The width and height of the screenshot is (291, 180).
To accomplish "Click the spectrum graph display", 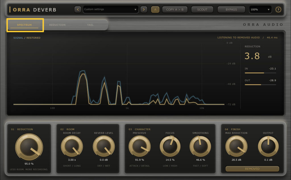I will (x=119, y=74).
